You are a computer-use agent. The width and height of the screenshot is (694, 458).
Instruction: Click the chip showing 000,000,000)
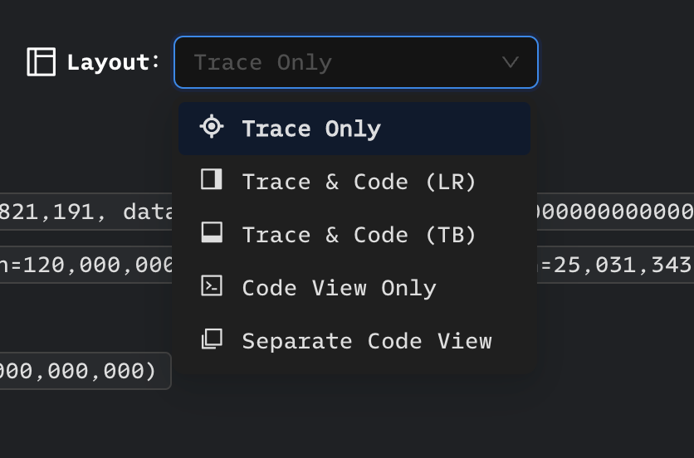[x=83, y=371]
